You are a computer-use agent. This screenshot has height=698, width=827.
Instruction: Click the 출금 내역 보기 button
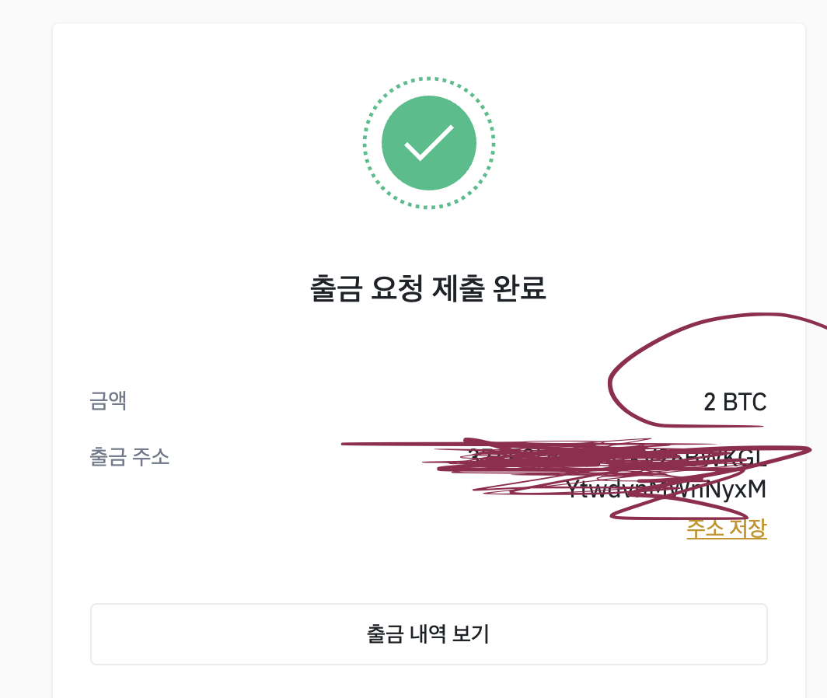pos(428,633)
